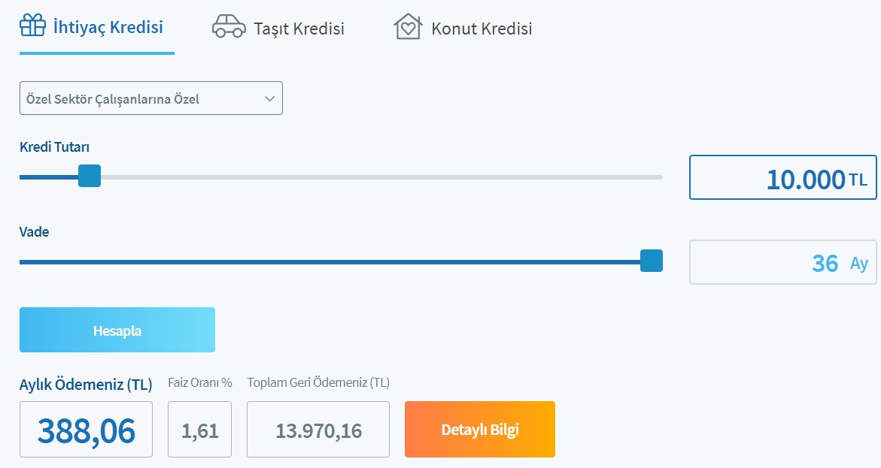
Task: Click the Faiz Oranı 1,61 value box
Action: pyautogui.click(x=199, y=430)
